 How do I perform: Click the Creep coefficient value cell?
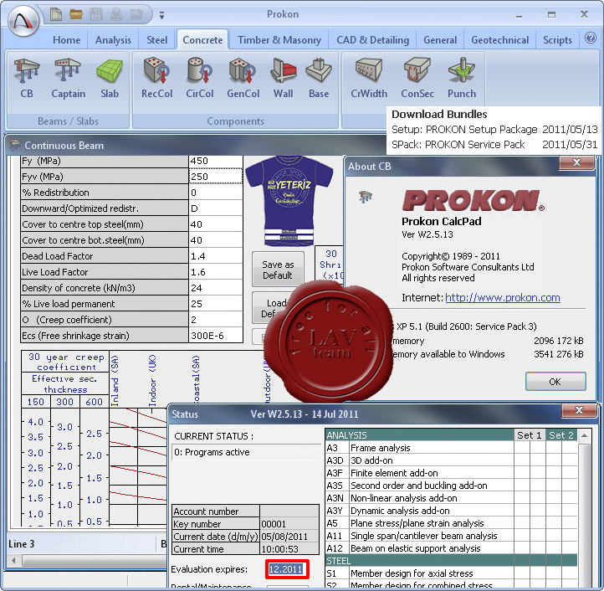(216, 320)
